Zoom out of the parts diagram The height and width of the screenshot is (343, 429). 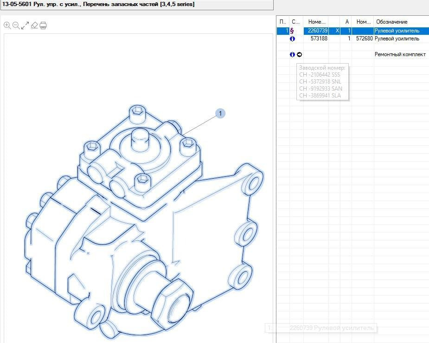click(x=16, y=26)
